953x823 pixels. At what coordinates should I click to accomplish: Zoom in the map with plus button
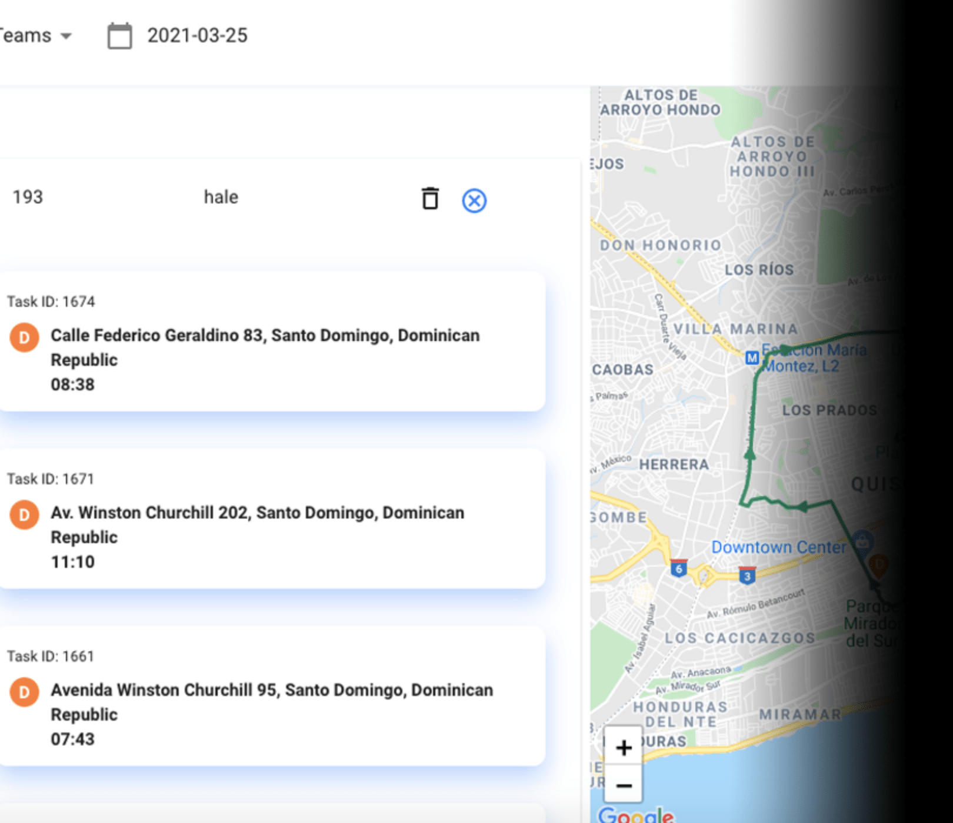(x=622, y=748)
